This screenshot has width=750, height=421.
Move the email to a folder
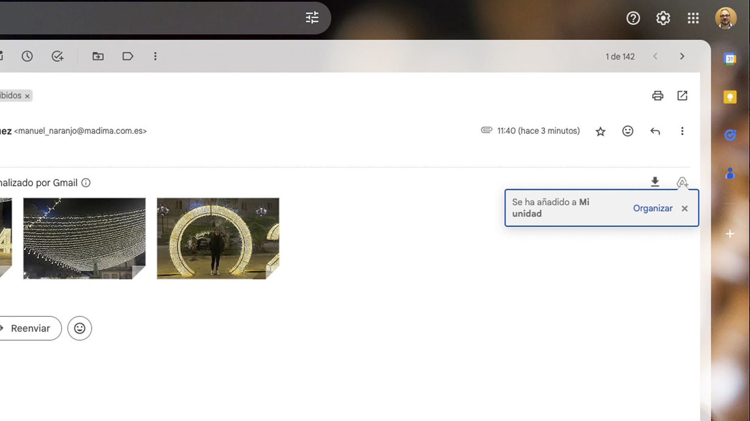point(98,57)
